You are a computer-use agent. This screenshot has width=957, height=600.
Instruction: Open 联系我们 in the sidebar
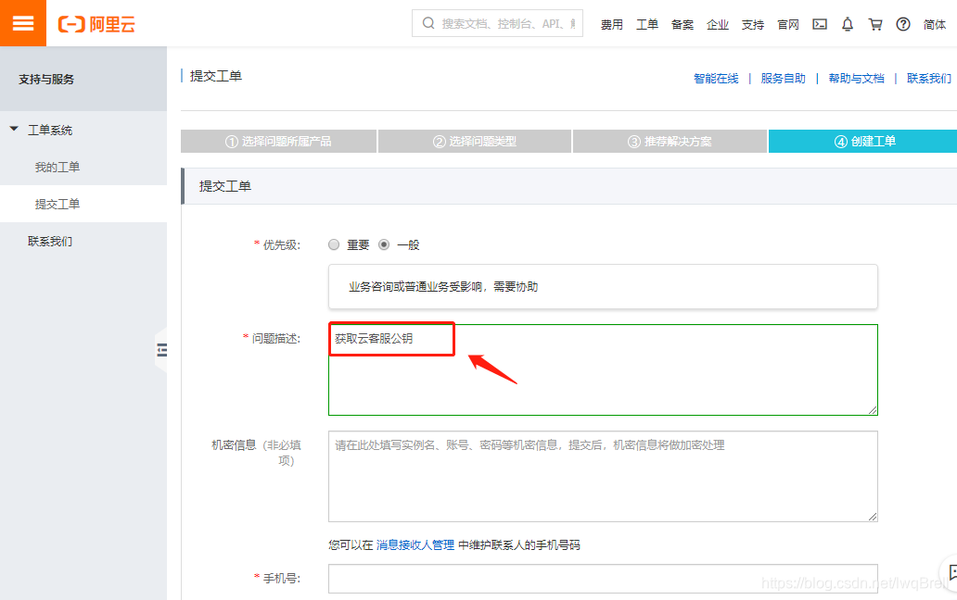point(50,242)
